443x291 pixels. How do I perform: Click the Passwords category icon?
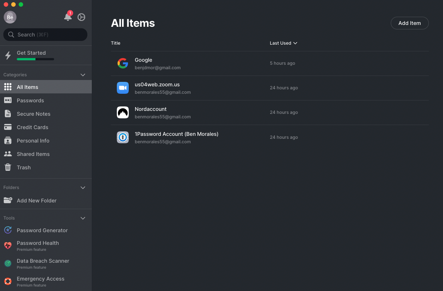(x=8, y=100)
